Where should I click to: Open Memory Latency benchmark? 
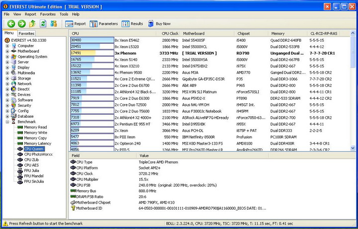tap(38, 144)
